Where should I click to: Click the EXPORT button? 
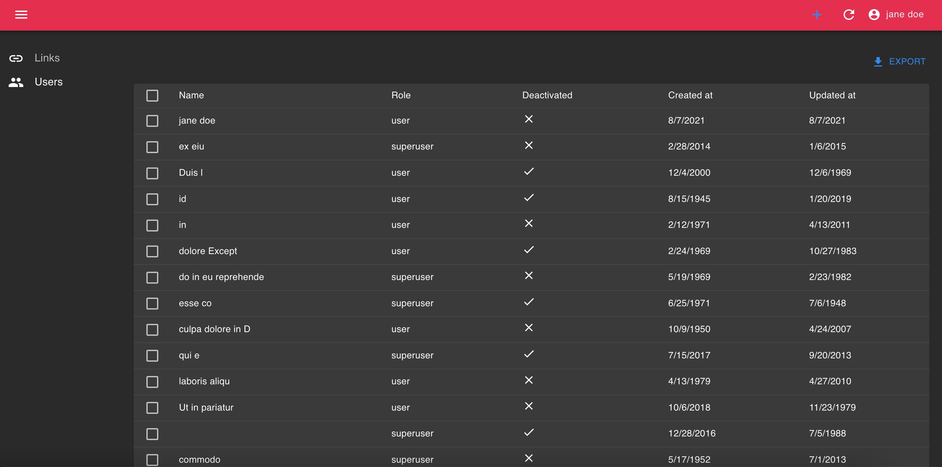[x=906, y=61]
